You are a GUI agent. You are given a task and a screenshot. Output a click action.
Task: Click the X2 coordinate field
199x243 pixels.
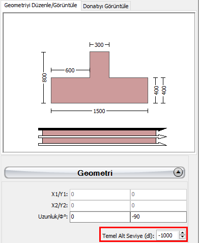click(100, 205)
